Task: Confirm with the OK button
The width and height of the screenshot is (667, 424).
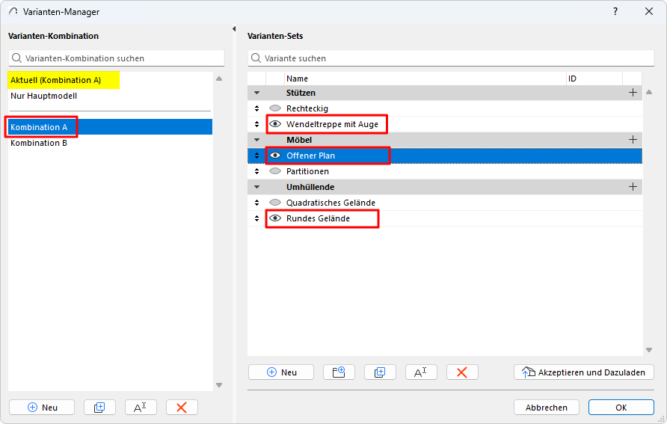Action: click(621, 408)
